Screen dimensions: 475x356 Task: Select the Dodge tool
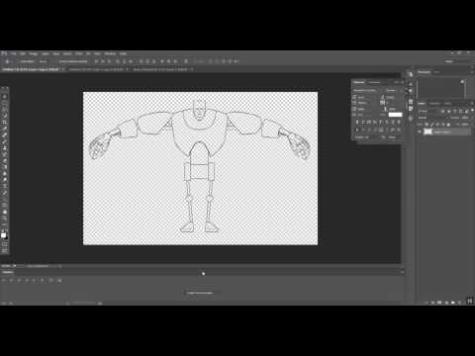5,180
